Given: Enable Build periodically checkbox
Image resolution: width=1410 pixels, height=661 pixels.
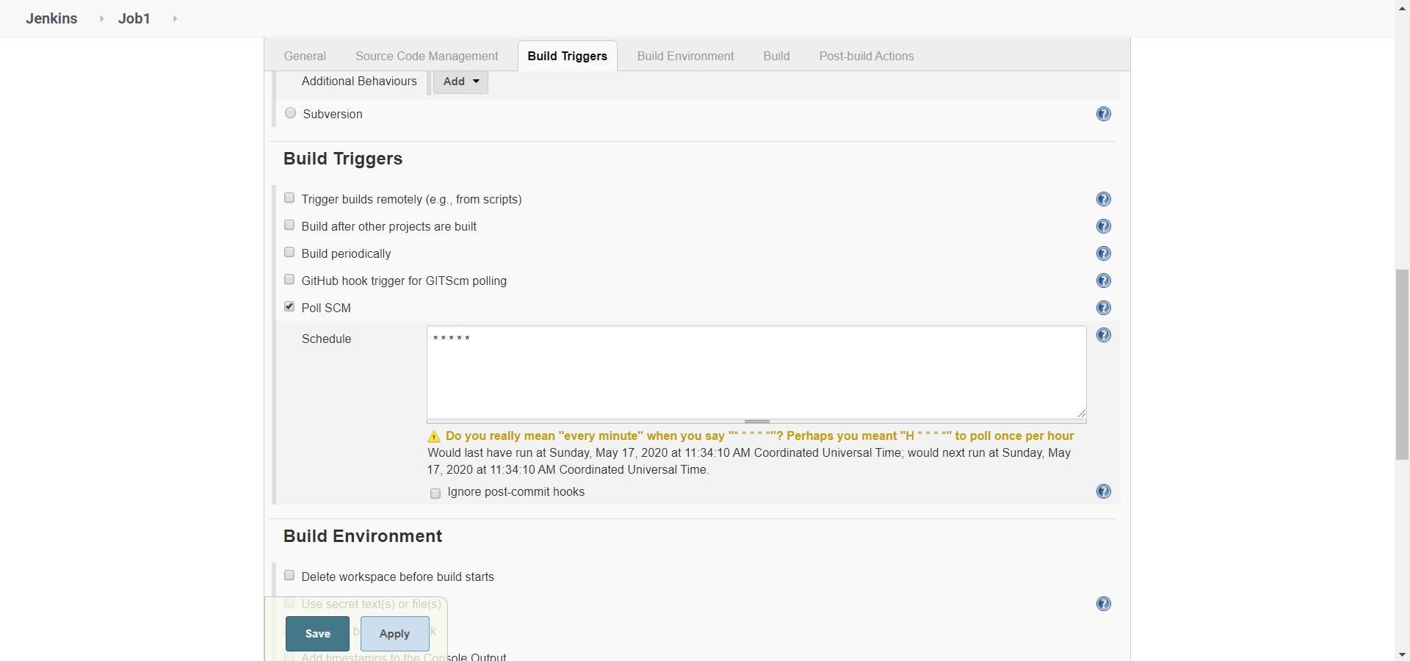Looking at the screenshot, I should click(x=289, y=253).
